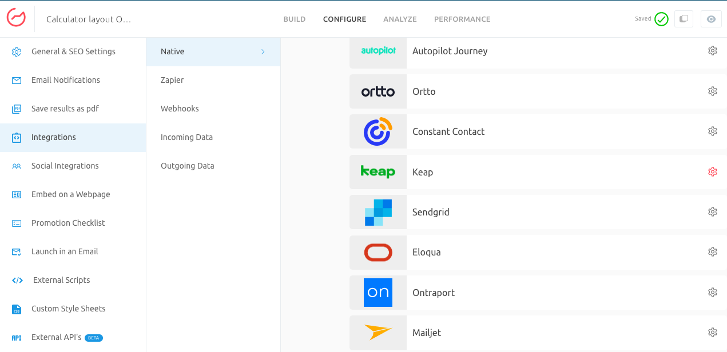Image resolution: width=727 pixels, height=352 pixels.
Task: Click the Email Notifications envelope icon
Action: tap(17, 81)
